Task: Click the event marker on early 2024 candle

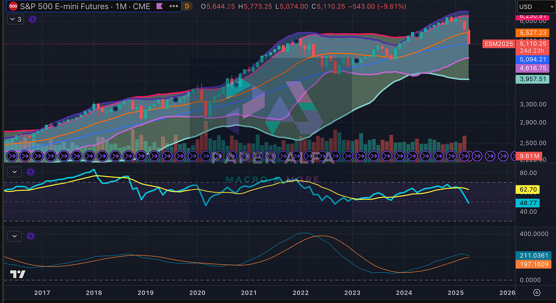Action: [417, 35]
